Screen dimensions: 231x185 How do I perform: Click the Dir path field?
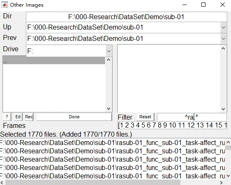pyautogui.click(x=126, y=17)
